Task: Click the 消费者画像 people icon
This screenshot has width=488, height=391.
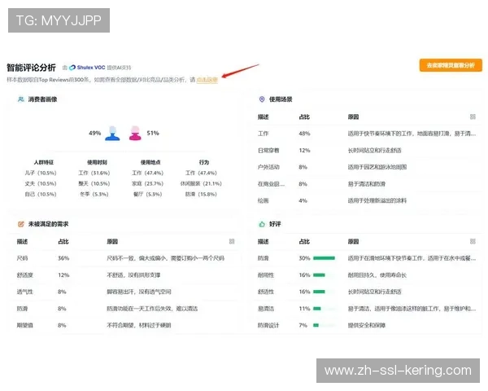Action: 21,99
